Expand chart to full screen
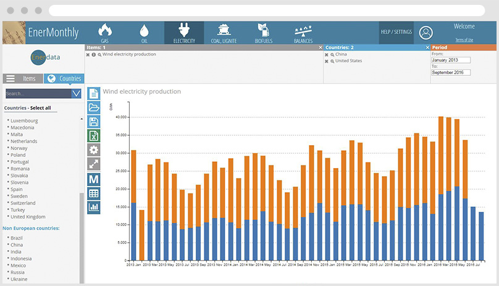This screenshot has height=286, width=499. point(94,164)
